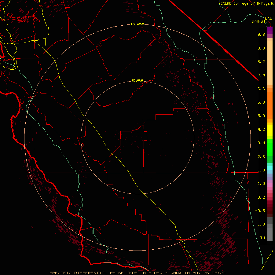275x275 pixels.
Task: Click the [PHAS] label above the color scale
Action: (x=258, y=21)
